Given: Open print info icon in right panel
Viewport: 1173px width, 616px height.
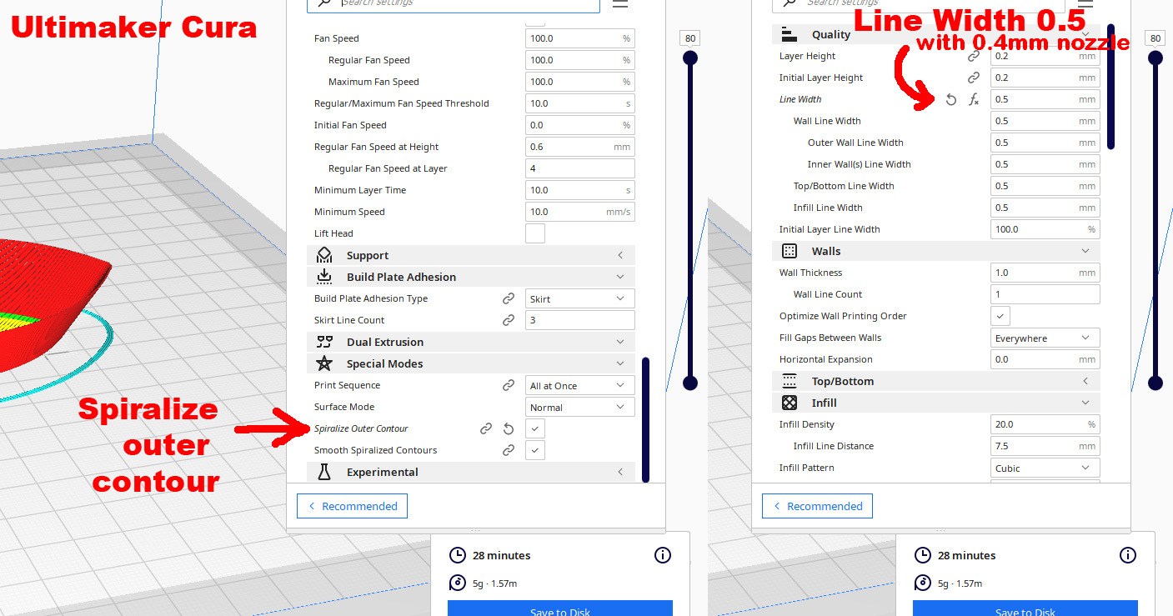Looking at the screenshot, I should point(1128,555).
